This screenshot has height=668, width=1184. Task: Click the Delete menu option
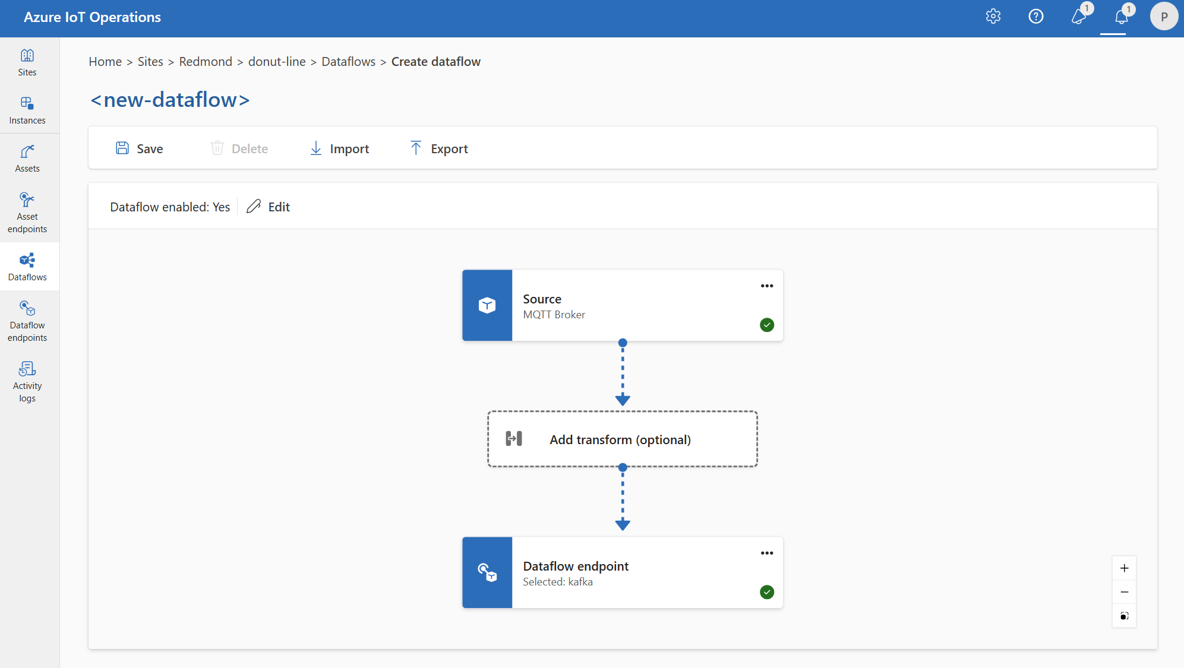pyautogui.click(x=239, y=148)
